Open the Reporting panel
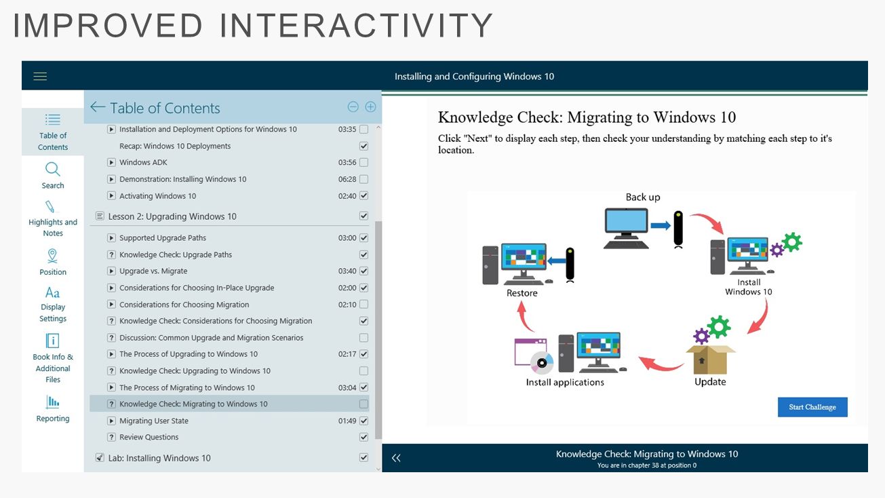Viewport: 885px width, 498px height. point(53,409)
